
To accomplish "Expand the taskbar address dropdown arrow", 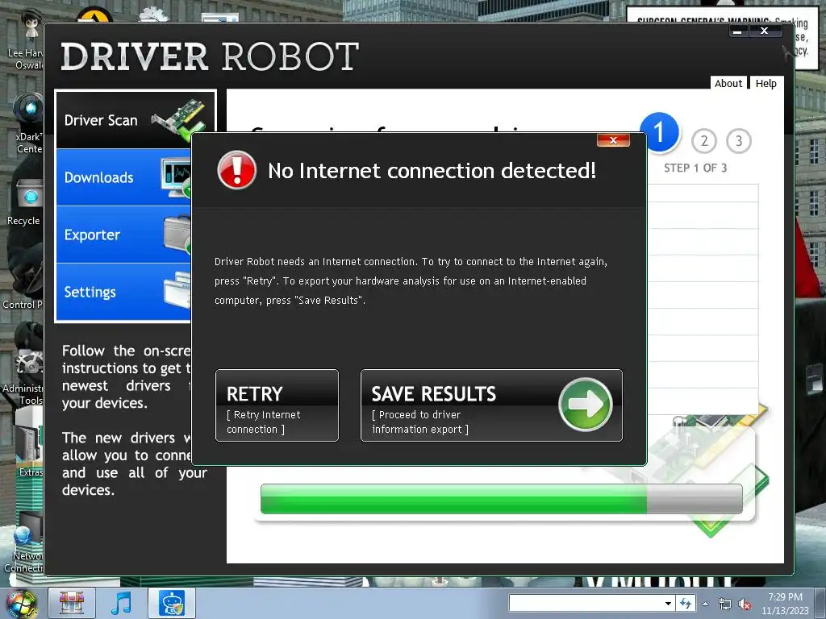I will click(x=668, y=603).
